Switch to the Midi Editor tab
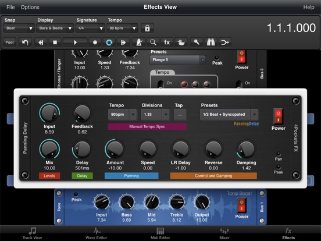This screenshot has width=321, height=241. click(x=160, y=233)
